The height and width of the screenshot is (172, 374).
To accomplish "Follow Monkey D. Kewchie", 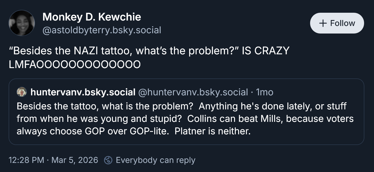I will [x=337, y=23].
